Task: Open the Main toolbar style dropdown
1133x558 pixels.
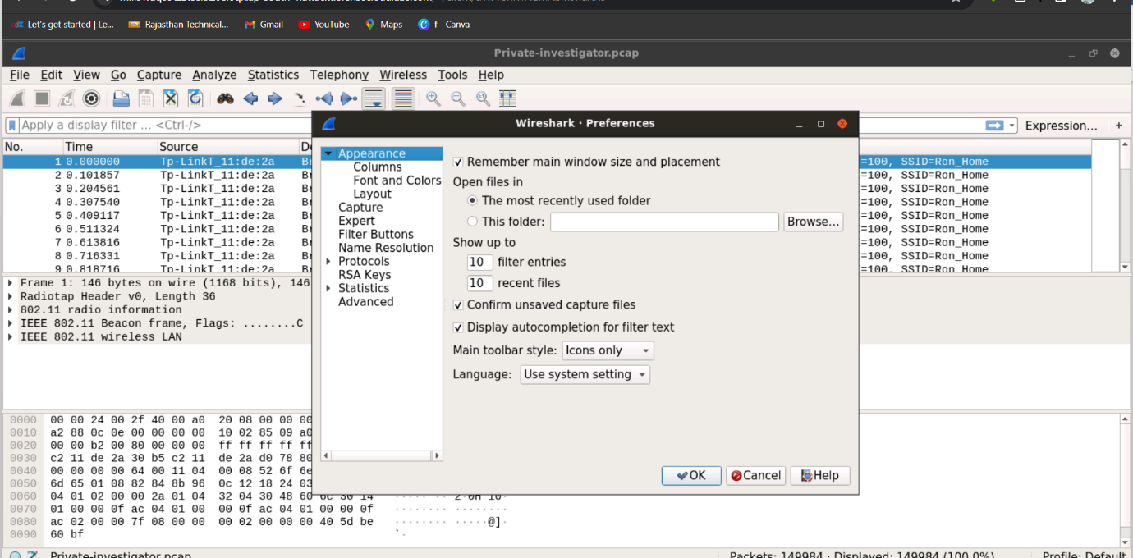Action: (608, 351)
